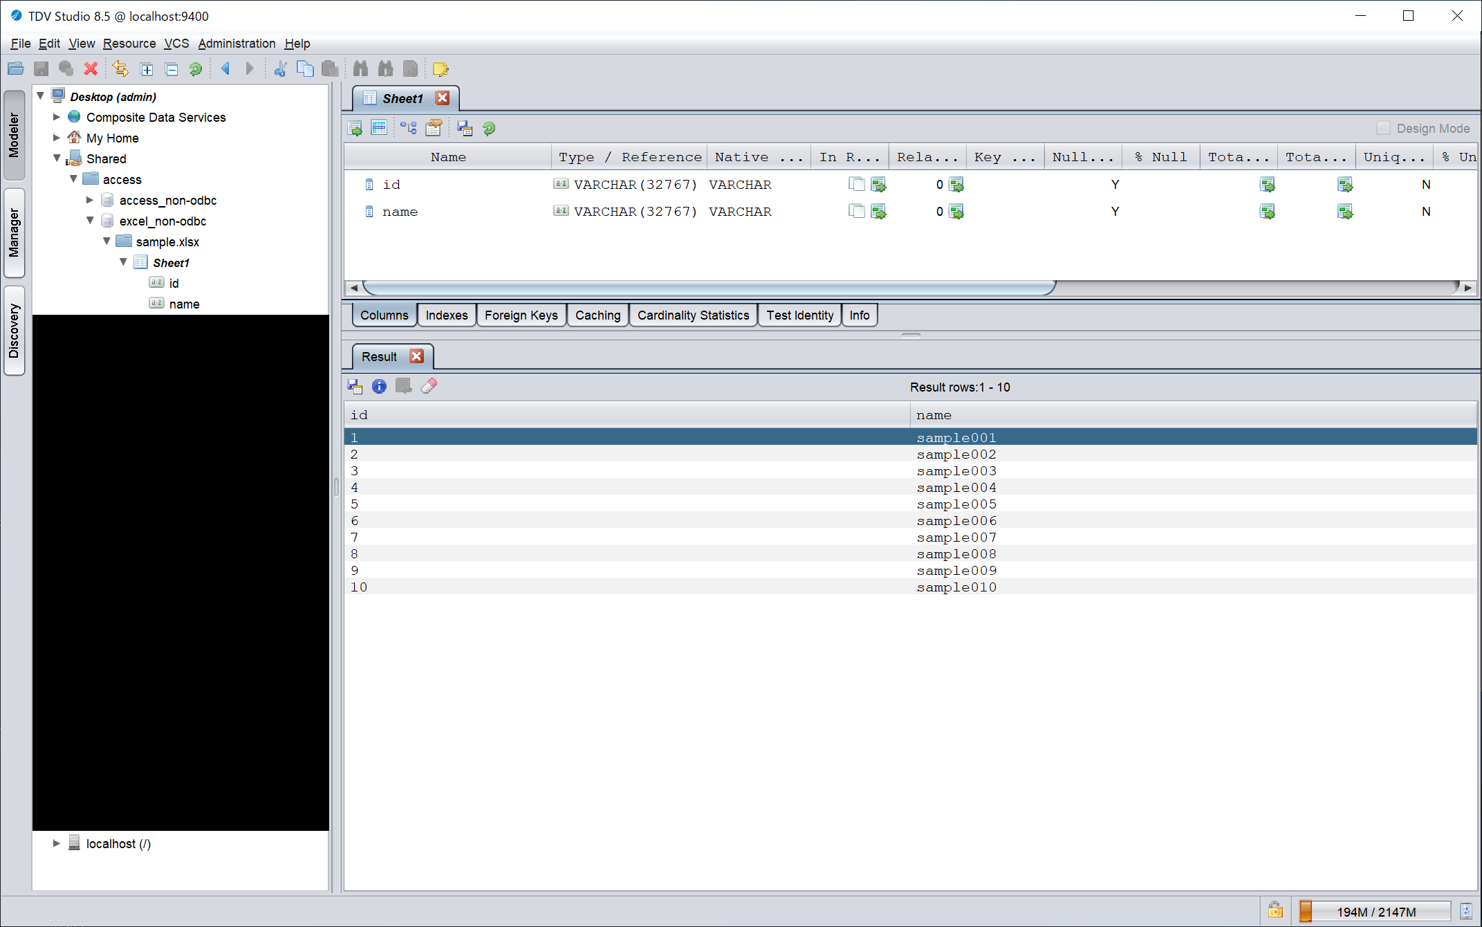Close the Result tab
The image size is (1482, 927).
tap(416, 356)
